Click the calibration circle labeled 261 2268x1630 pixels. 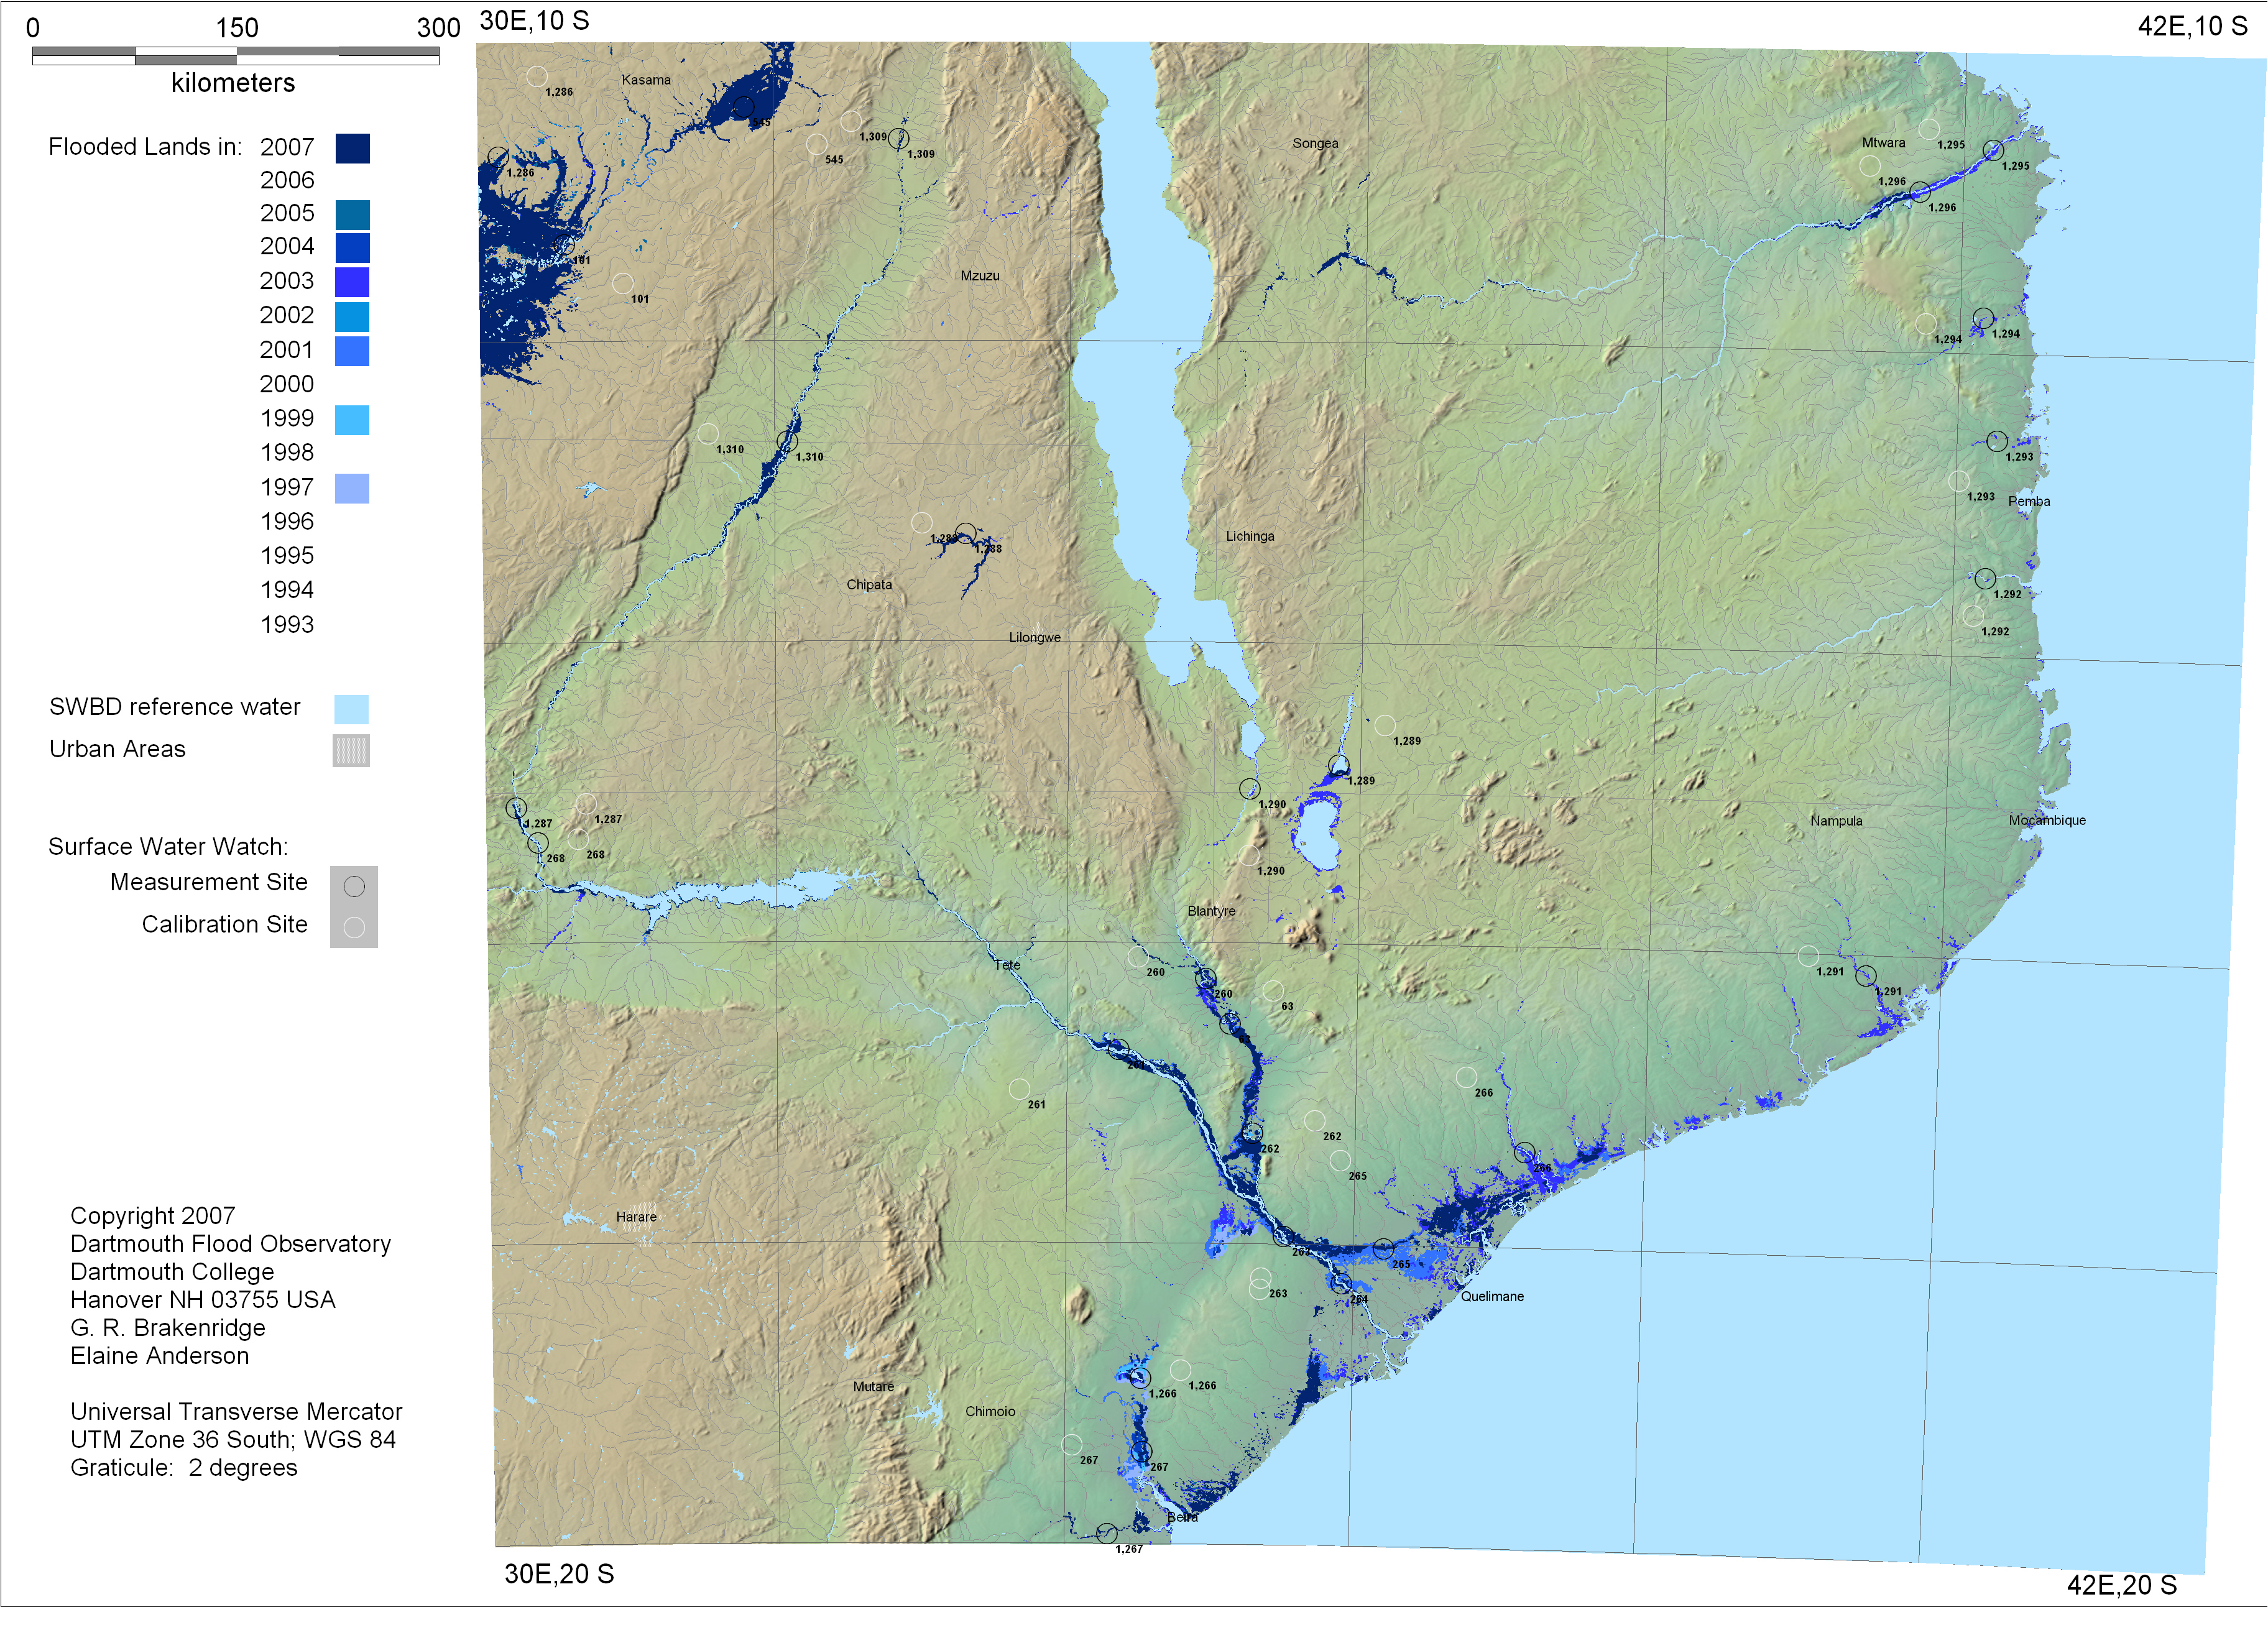[1019, 1088]
